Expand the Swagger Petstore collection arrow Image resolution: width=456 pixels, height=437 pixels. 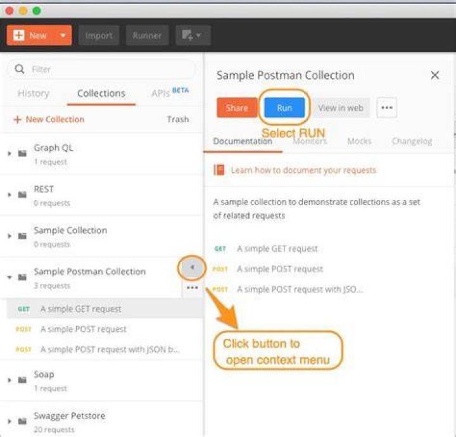click(x=9, y=421)
